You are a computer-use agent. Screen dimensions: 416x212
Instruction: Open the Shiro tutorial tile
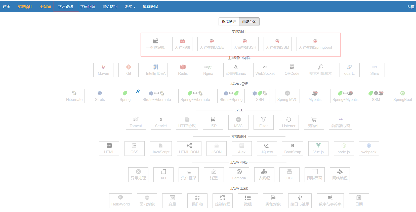(x=375, y=70)
